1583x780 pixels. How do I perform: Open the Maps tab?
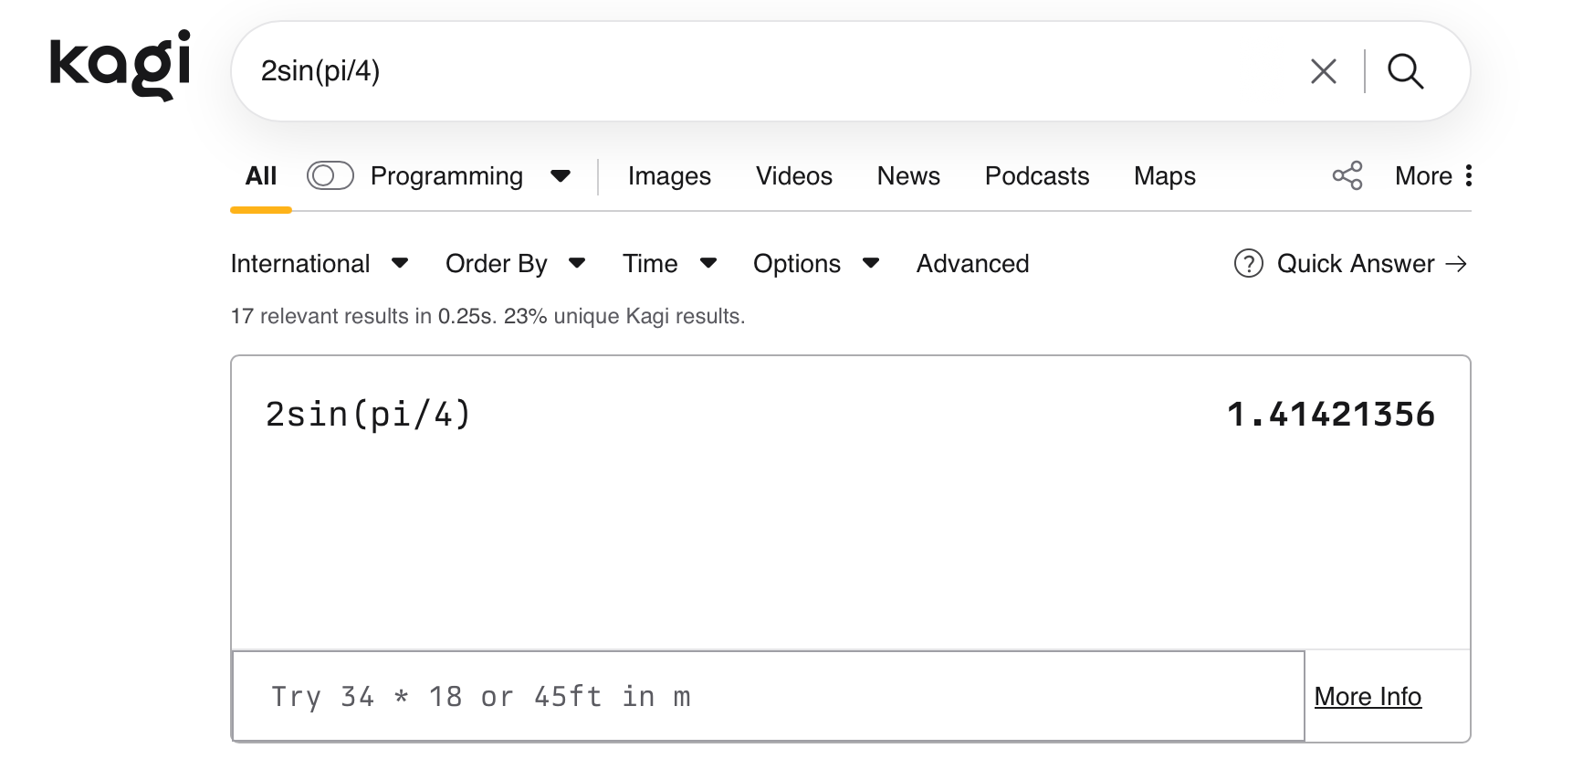1164,175
